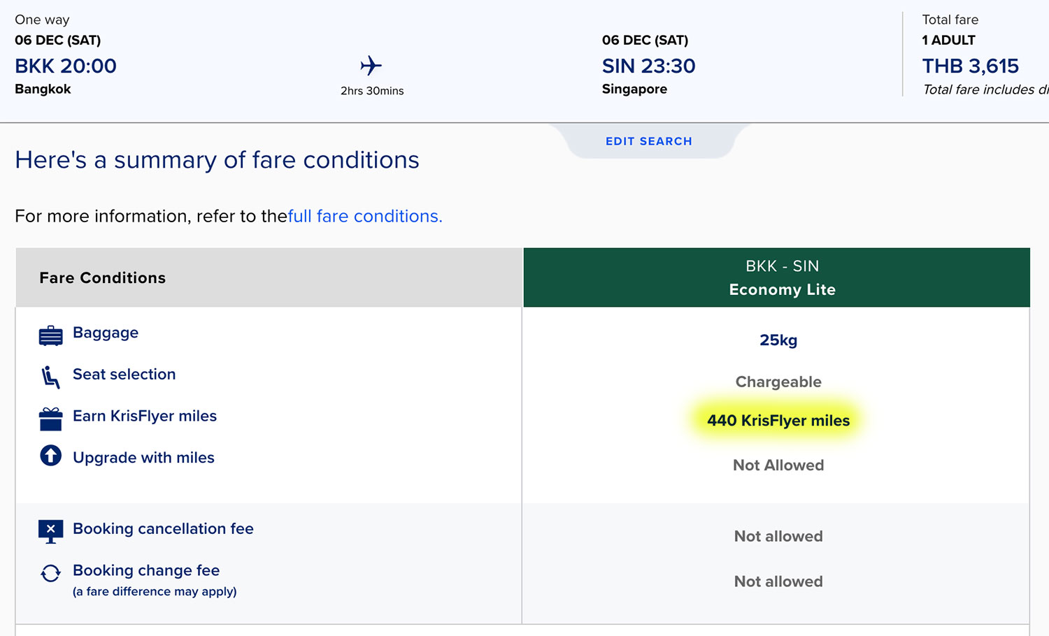Click the THB 3,615 total fare
The width and height of the screenshot is (1049, 636).
pyautogui.click(x=970, y=66)
